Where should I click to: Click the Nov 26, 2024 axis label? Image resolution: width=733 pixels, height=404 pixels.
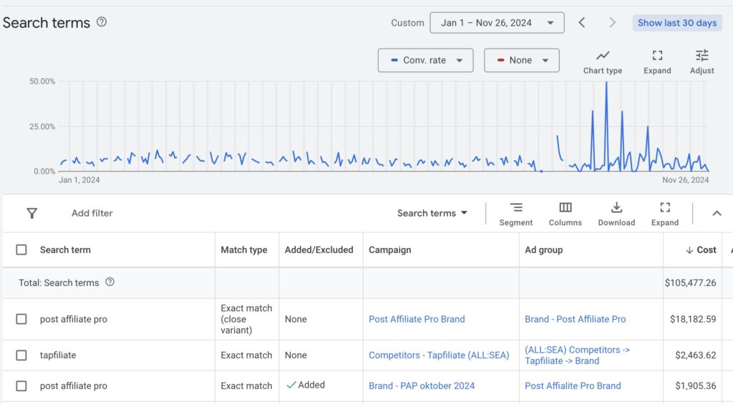[685, 180]
